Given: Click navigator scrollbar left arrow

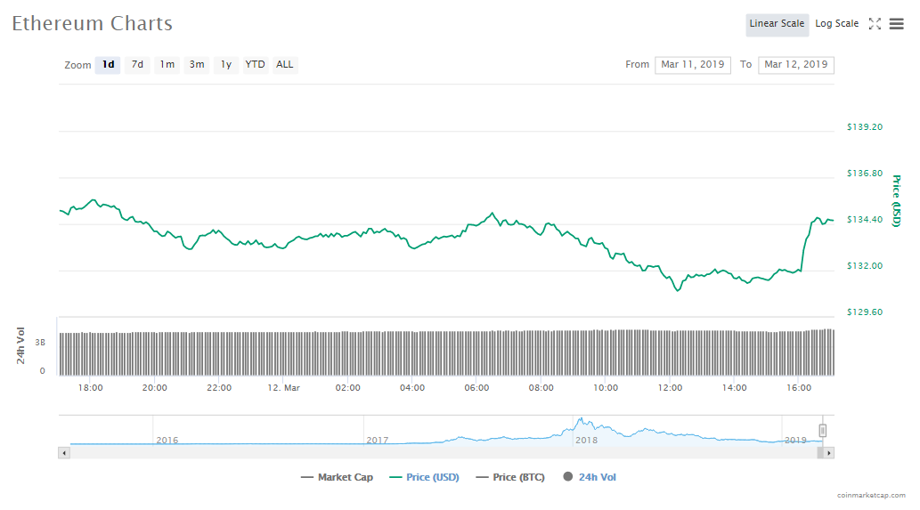Looking at the screenshot, I should (63, 453).
